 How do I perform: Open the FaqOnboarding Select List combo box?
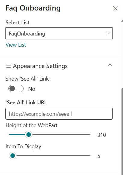59,33
